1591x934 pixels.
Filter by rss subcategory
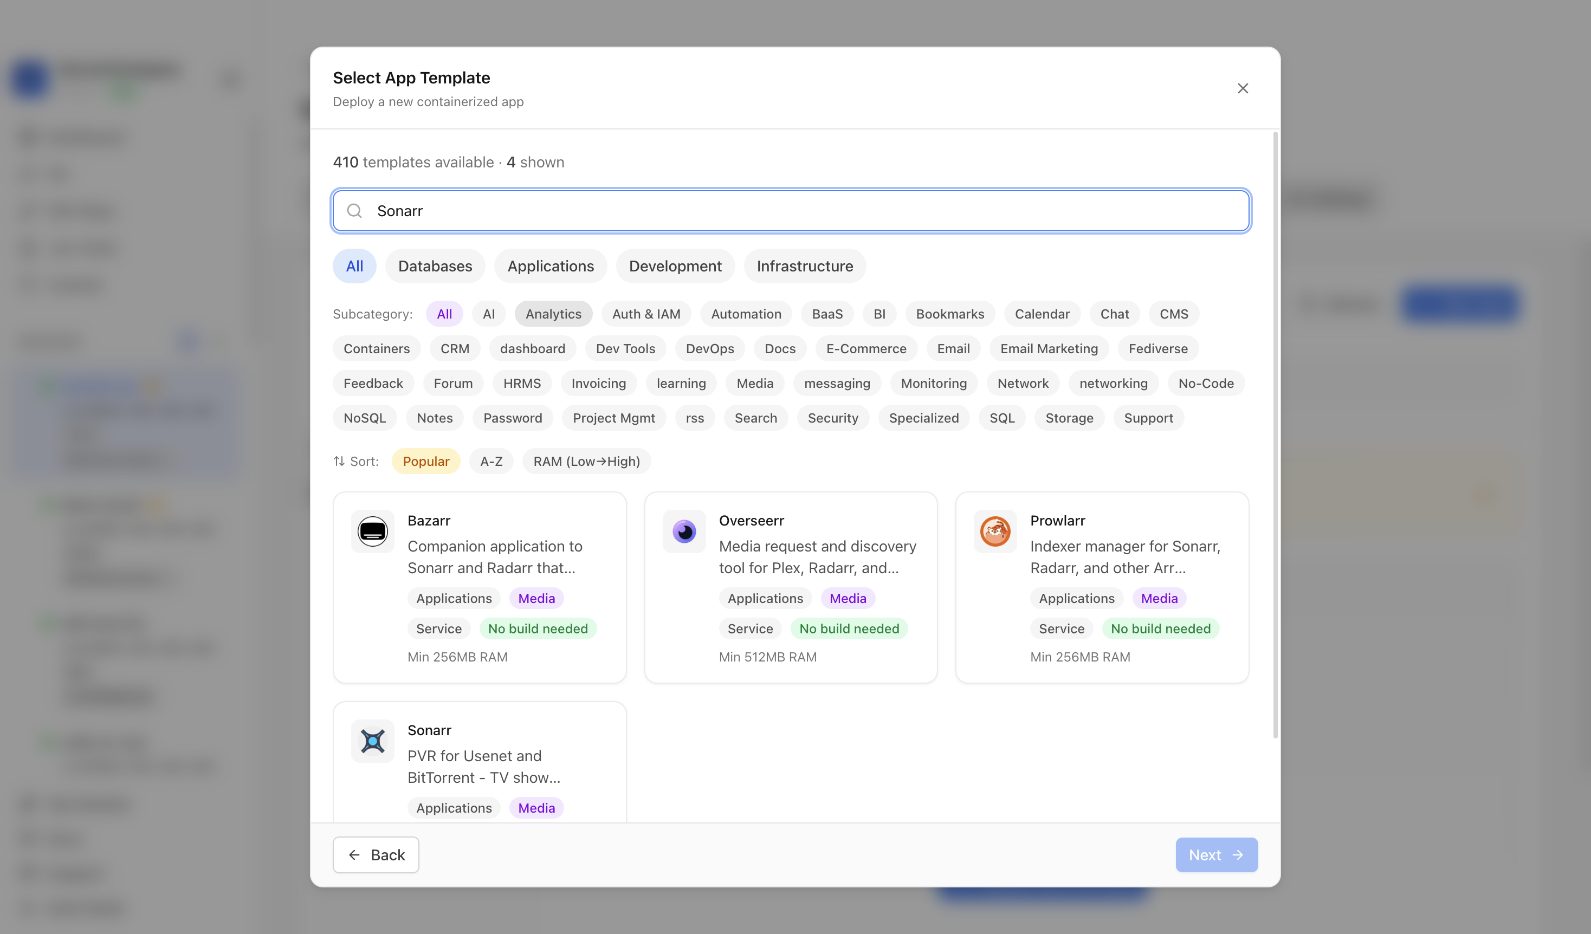(695, 418)
